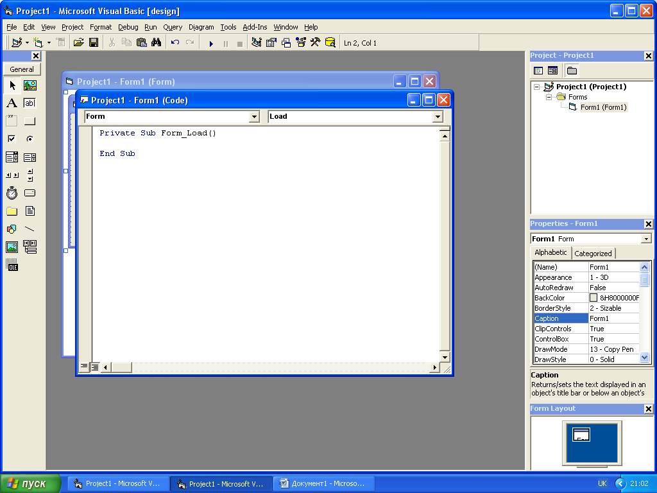This screenshot has height=493, width=657.
Task: Select the Shape control tool
Action: (x=12, y=229)
